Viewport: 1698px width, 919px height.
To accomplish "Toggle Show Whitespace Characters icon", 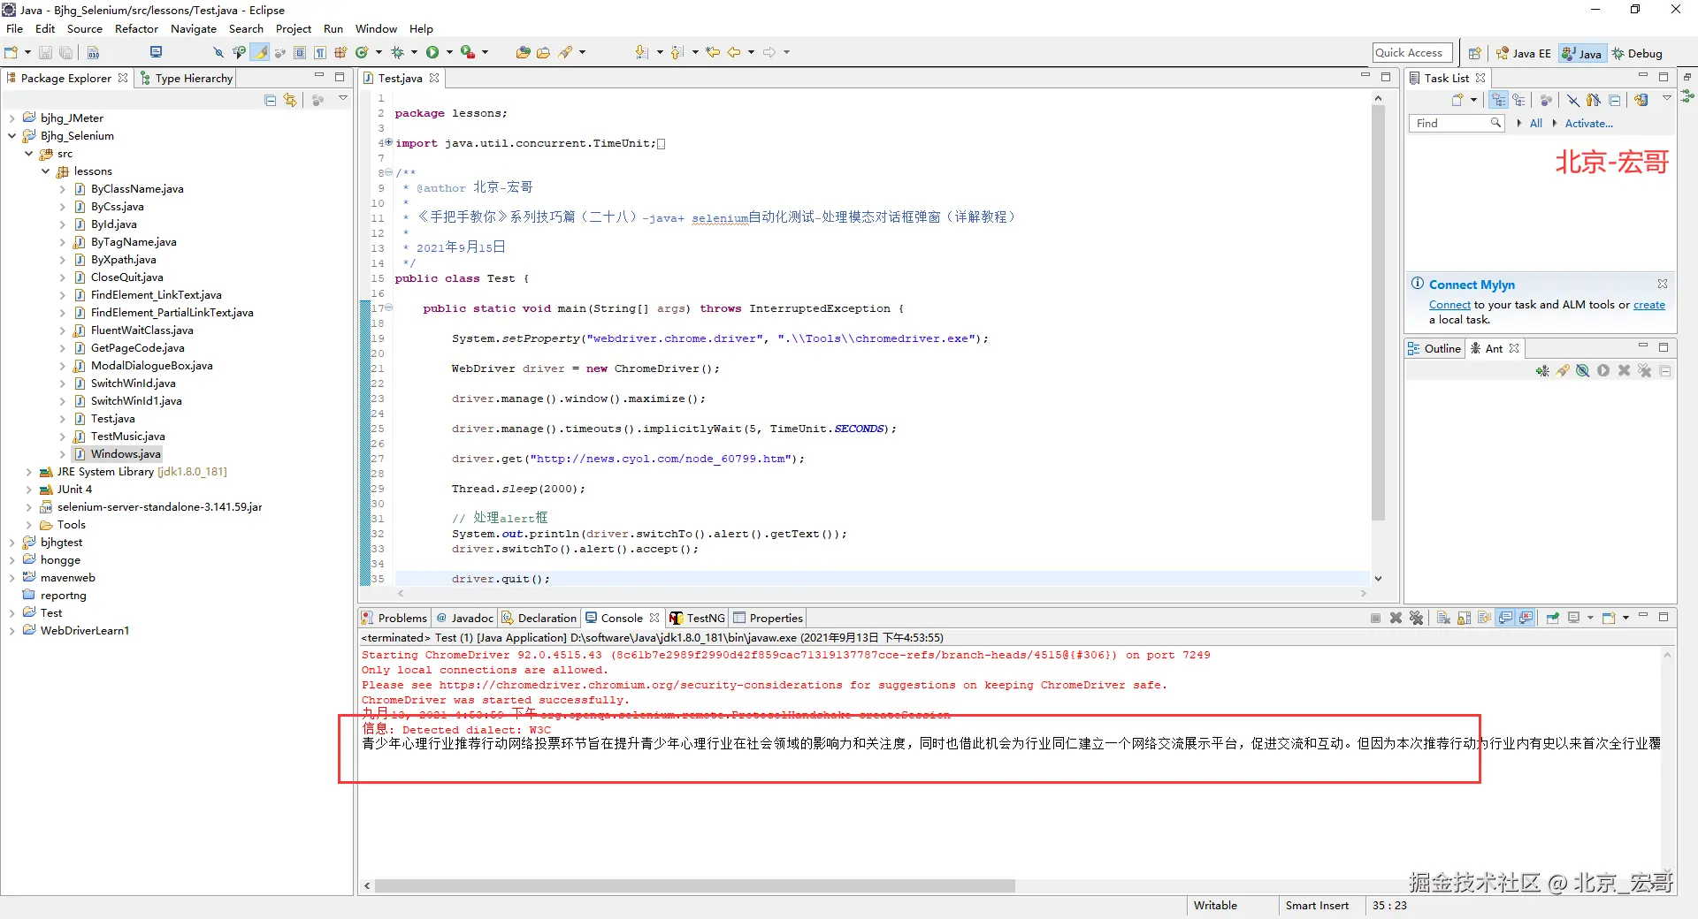I will point(319,53).
